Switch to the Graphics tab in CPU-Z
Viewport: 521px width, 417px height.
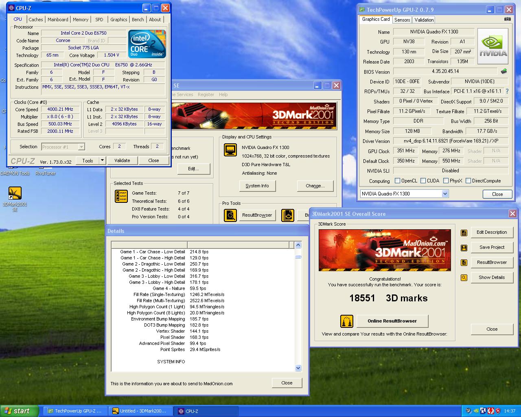[x=118, y=20]
